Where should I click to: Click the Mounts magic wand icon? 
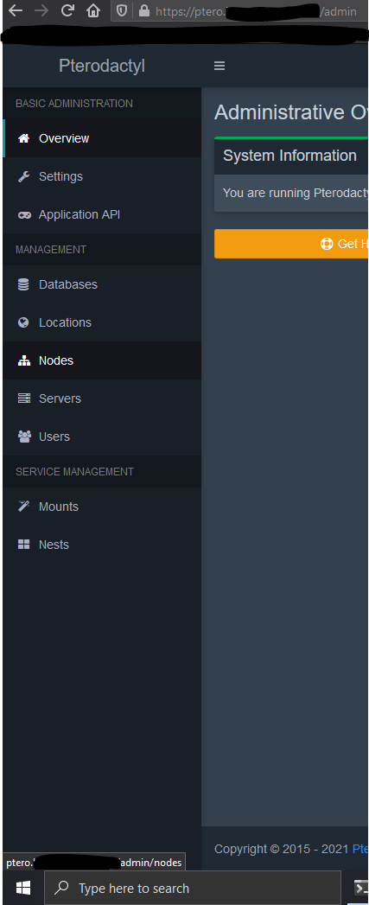click(x=23, y=507)
